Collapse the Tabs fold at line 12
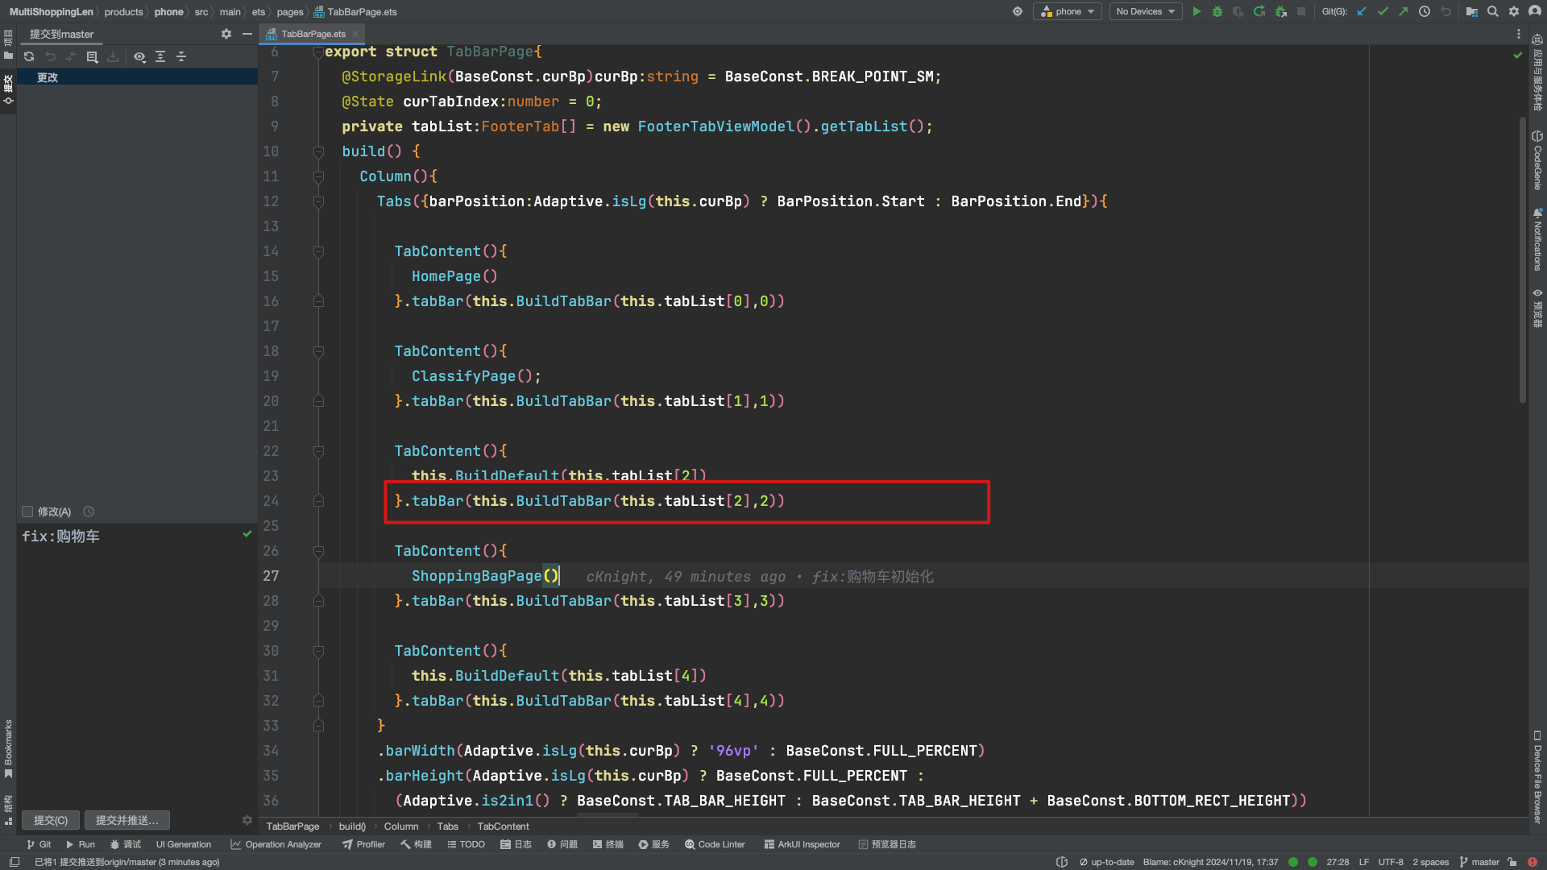This screenshot has width=1547, height=870. (318, 201)
